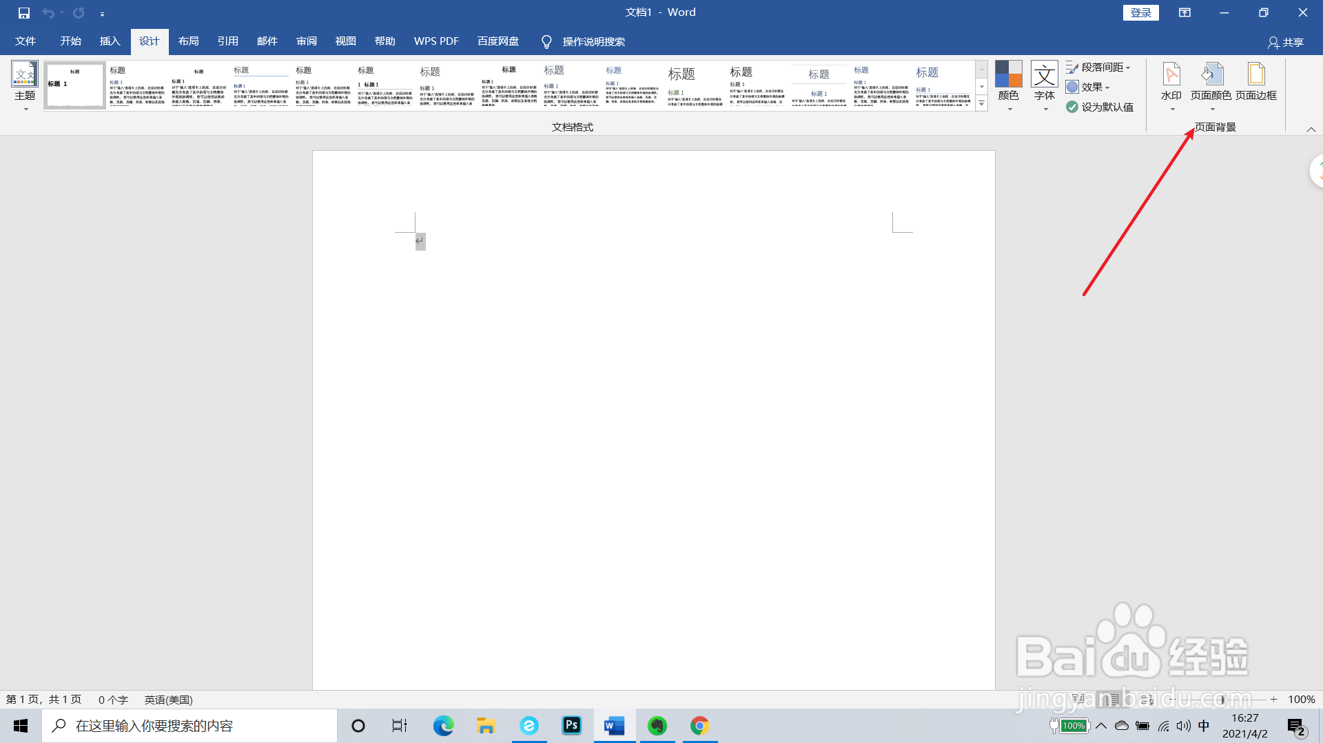
Task: Open the Windows Start menu
Action: pos(21,726)
